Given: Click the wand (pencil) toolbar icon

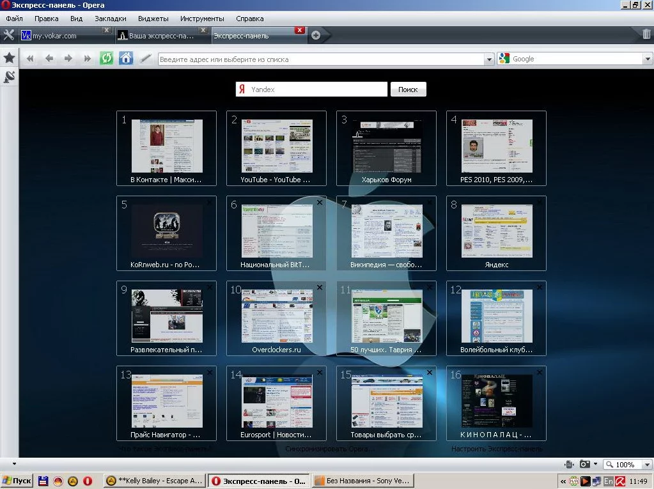Looking at the screenshot, I should [x=144, y=58].
